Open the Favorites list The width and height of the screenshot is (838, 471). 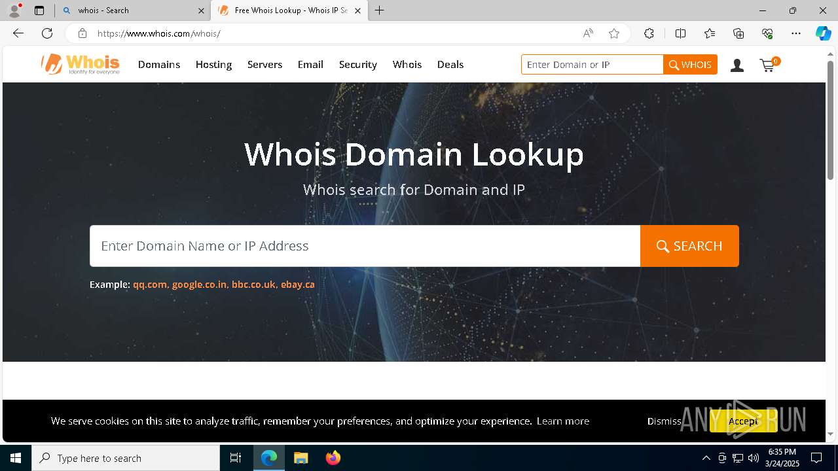pyautogui.click(x=710, y=33)
